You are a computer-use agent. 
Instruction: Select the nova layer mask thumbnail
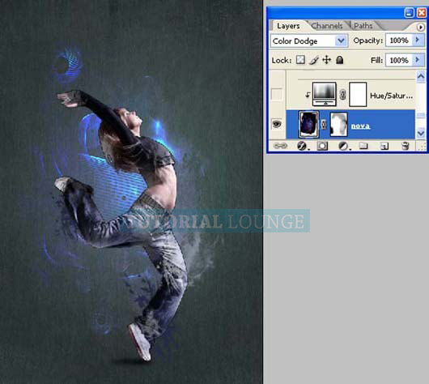coord(338,125)
